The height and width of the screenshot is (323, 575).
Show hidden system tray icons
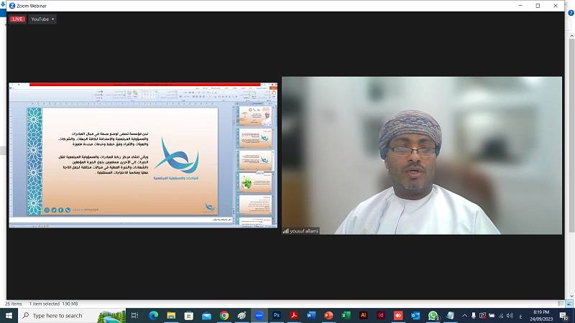point(464,315)
